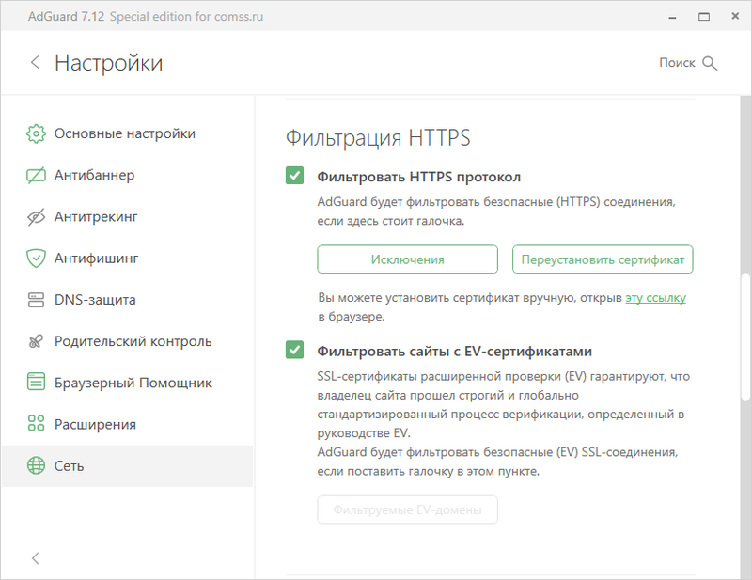Minimize the AdGuard window
The width and height of the screenshot is (752, 580).
point(672,17)
